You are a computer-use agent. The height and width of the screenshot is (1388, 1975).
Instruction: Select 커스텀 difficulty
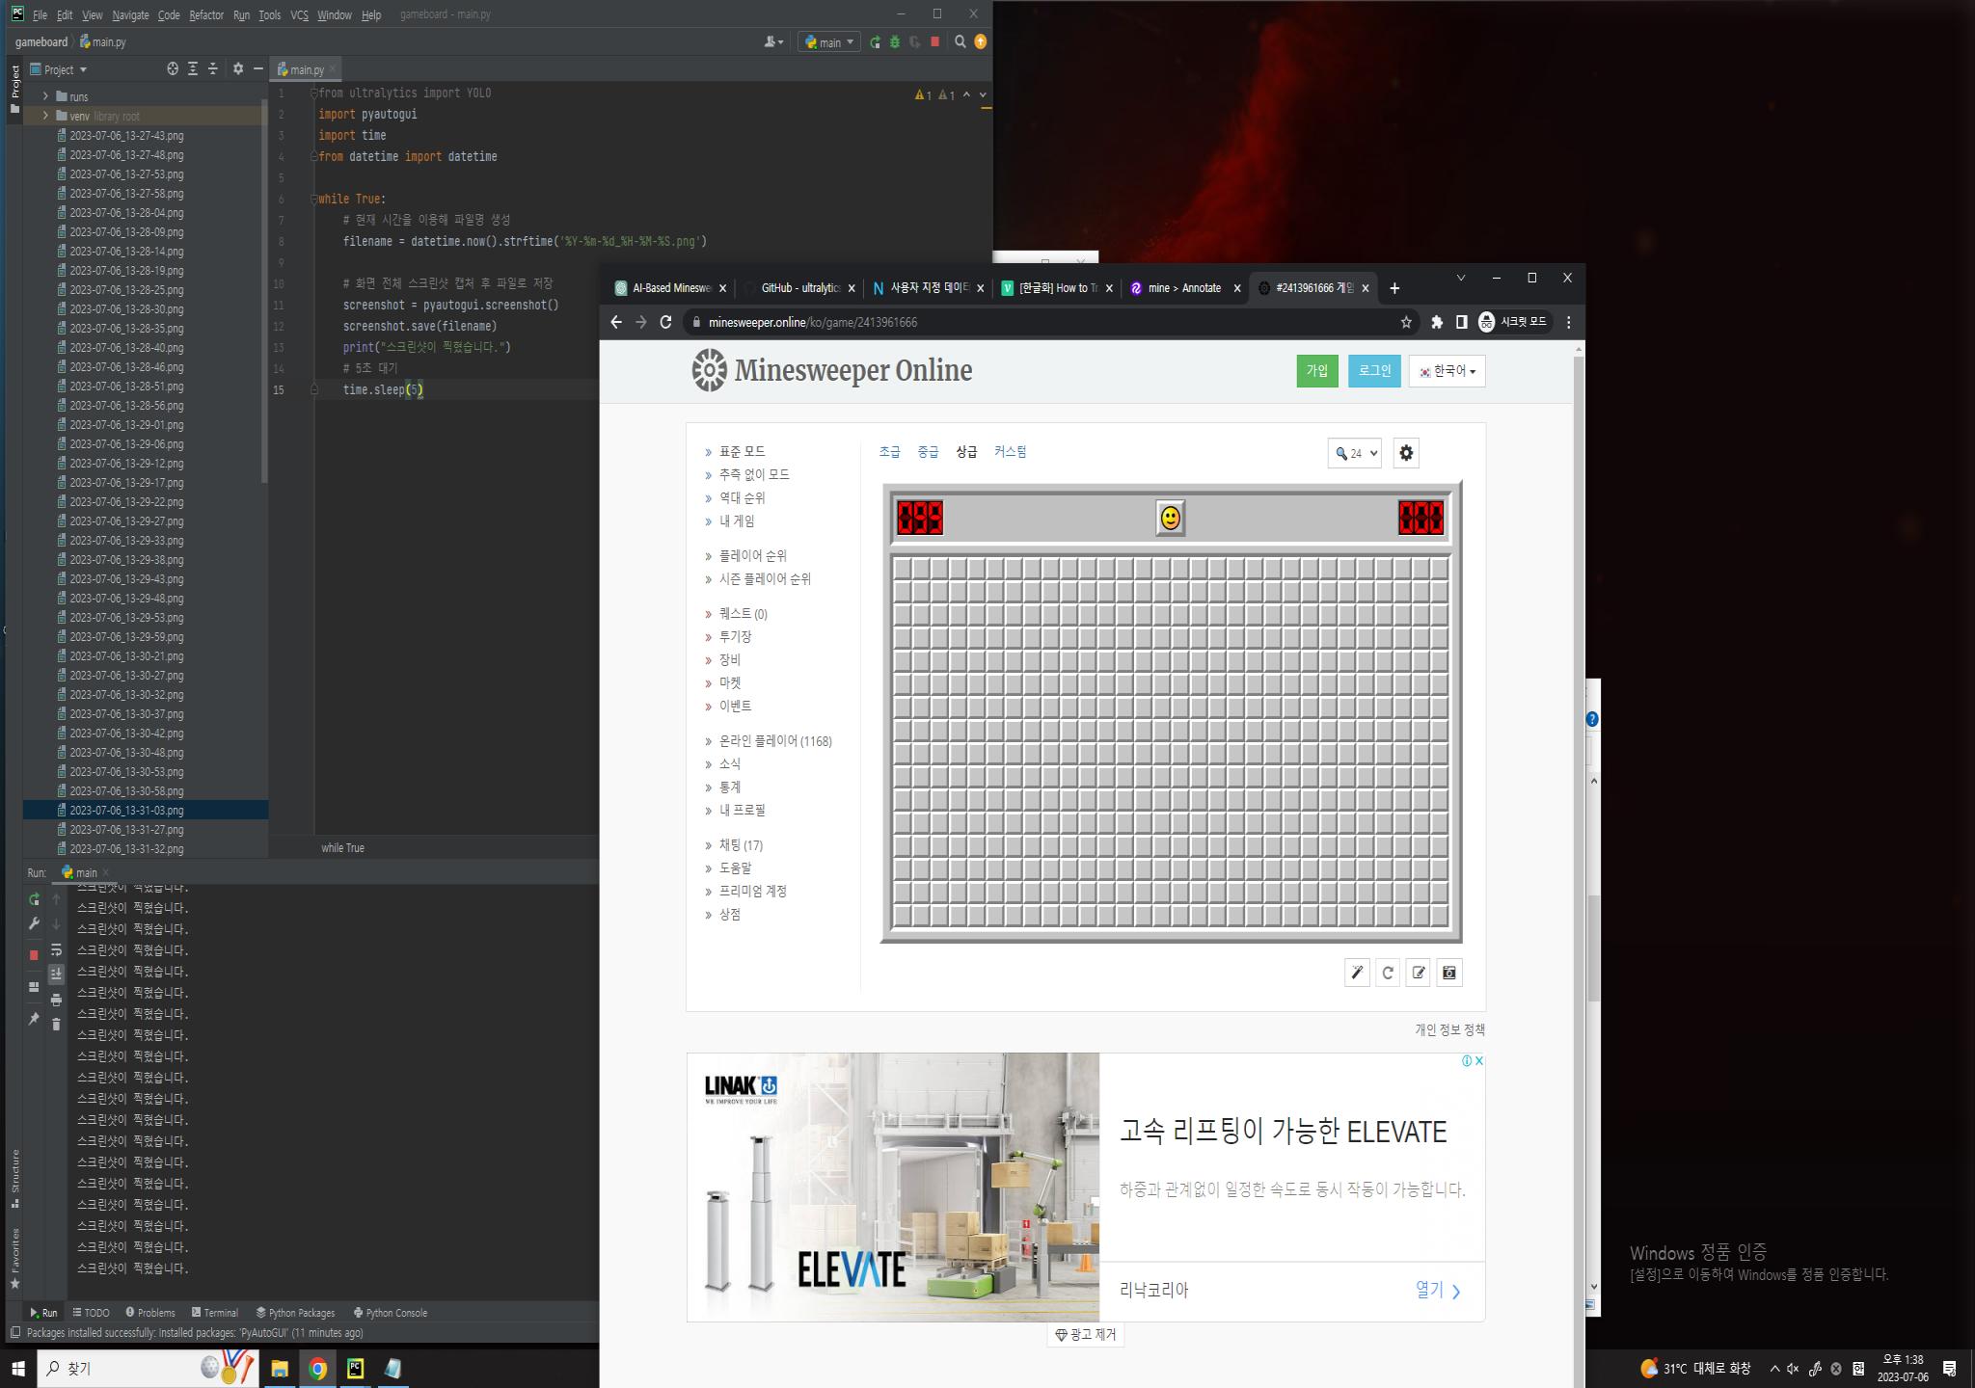[x=1010, y=451]
